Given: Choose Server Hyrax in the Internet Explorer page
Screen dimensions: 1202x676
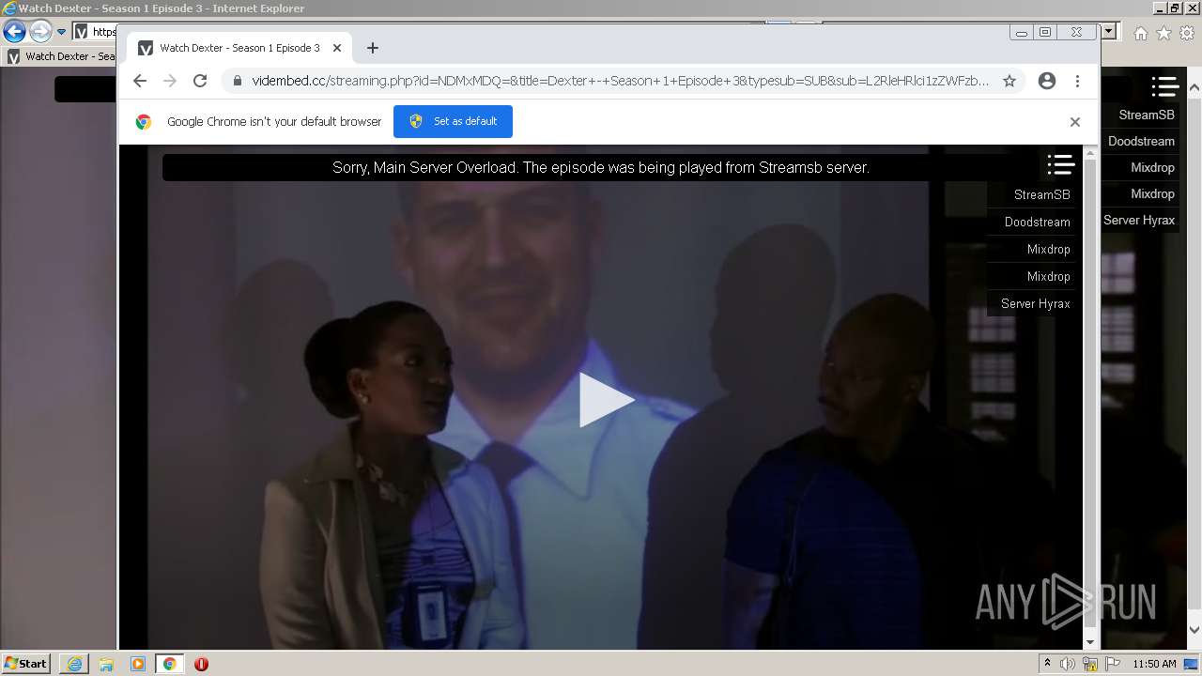Looking at the screenshot, I should [x=1138, y=220].
